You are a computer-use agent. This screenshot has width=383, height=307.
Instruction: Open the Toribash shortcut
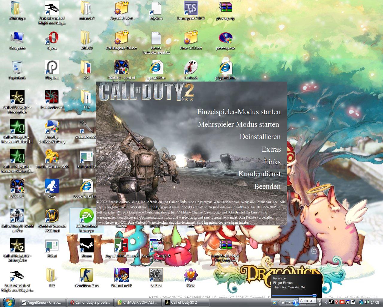coord(191,70)
